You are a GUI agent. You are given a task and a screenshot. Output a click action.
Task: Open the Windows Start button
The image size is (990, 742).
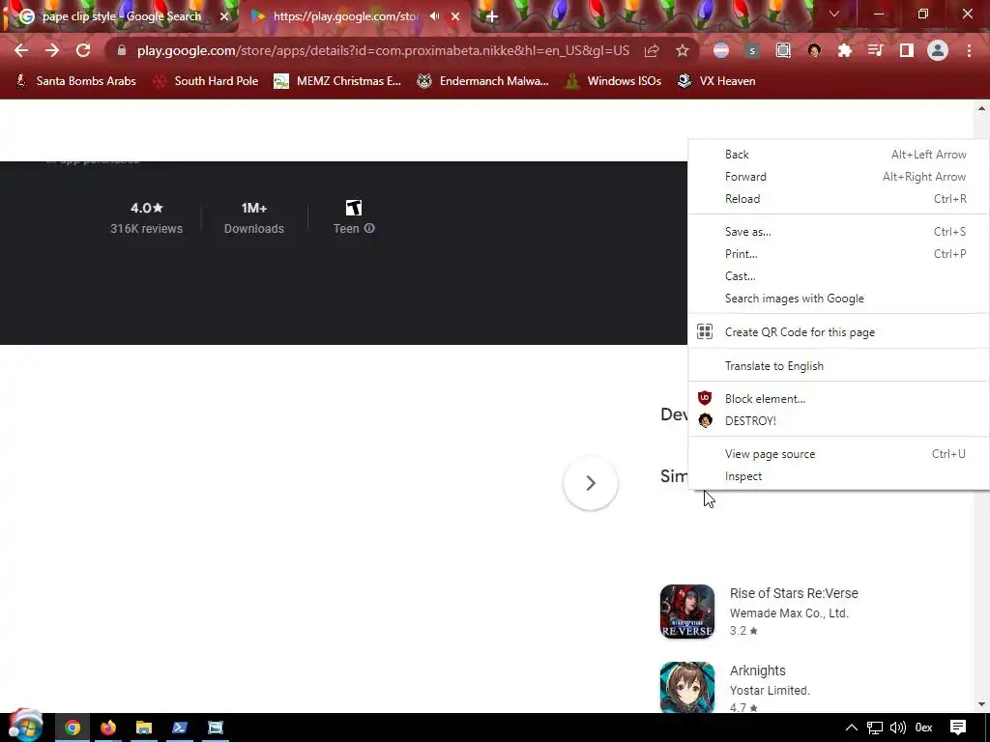coord(25,727)
